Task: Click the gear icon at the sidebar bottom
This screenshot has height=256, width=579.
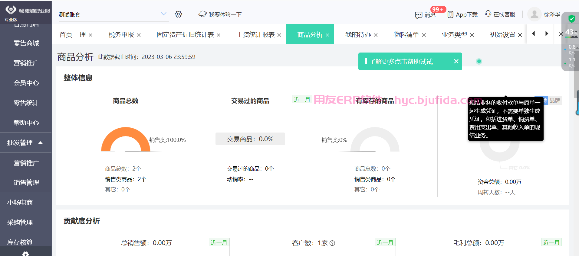Action: [x=26, y=254]
